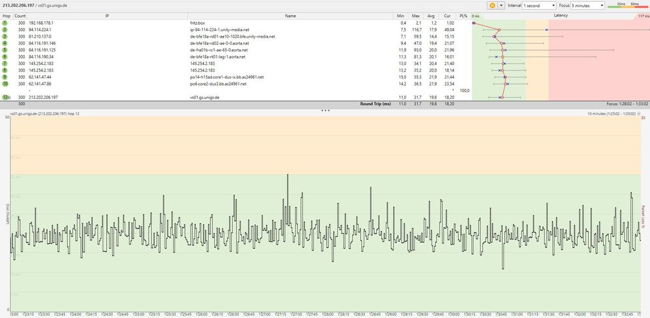Select hop 5 green circle icon

(x=4, y=49)
